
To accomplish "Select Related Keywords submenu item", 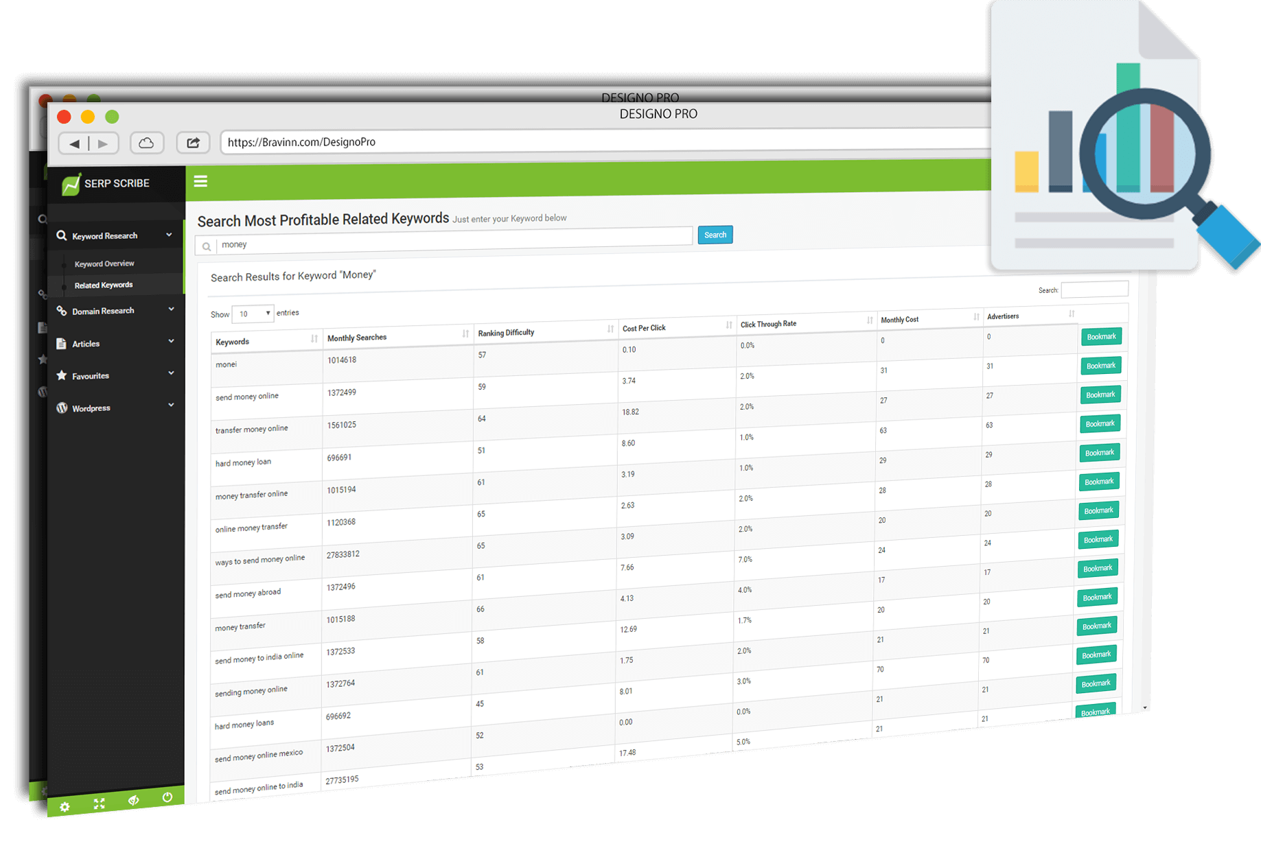I will [104, 285].
